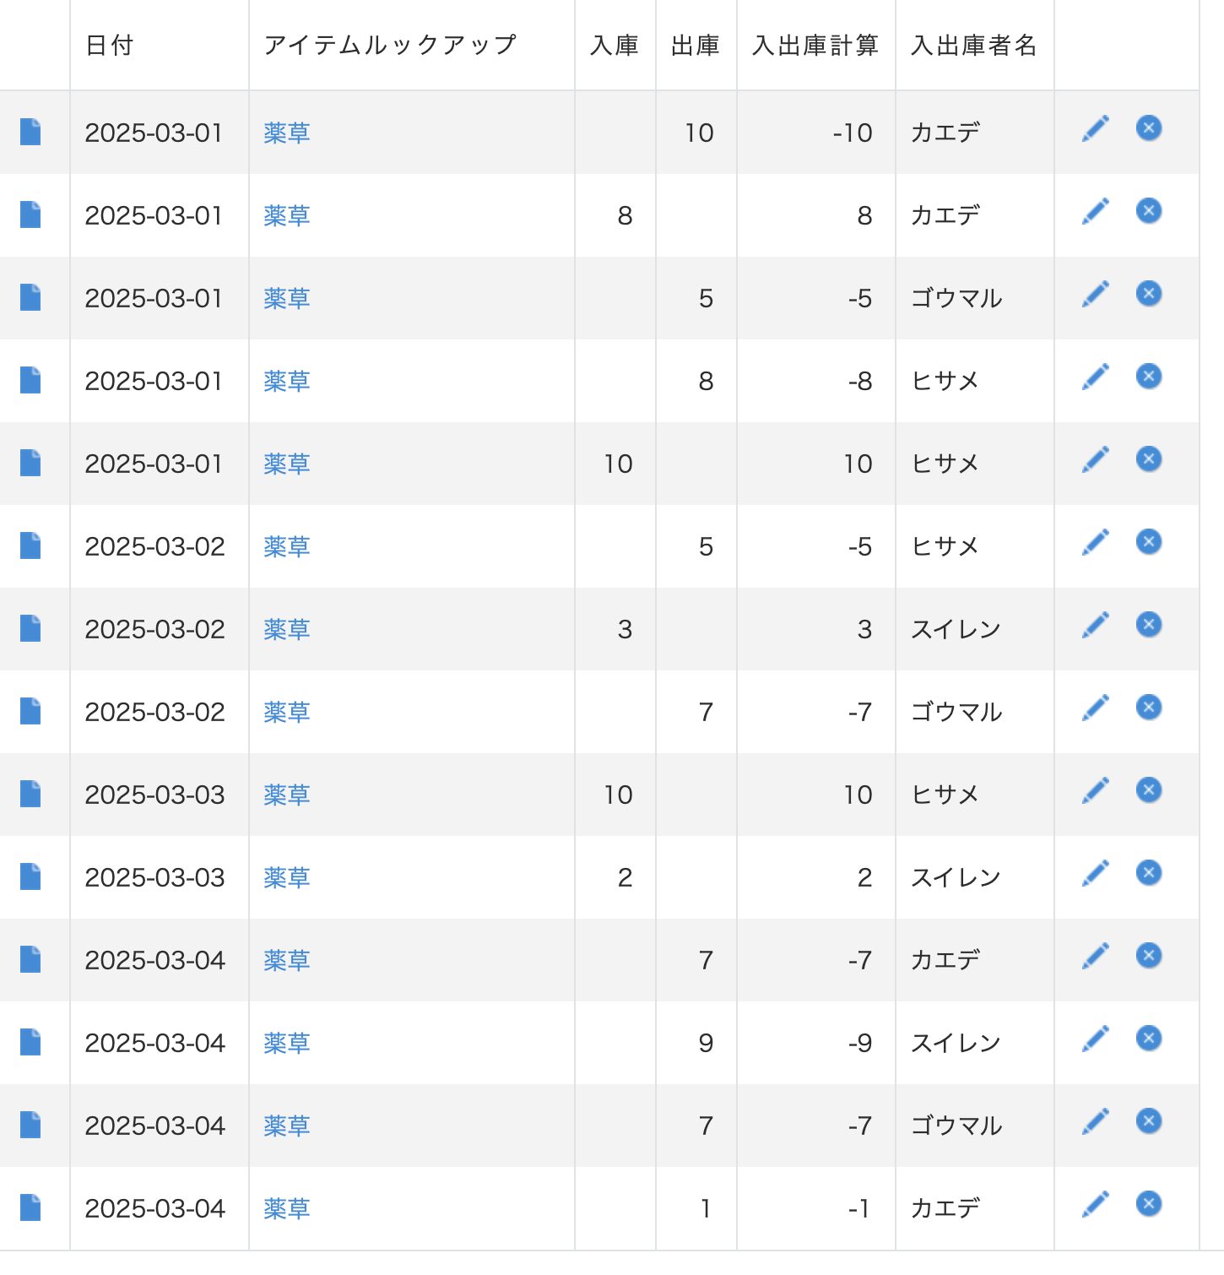Delete the 2025-03-01 ゴウマル -5 record
Viewport: 1224px width, 1275px height.
pos(1148,294)
